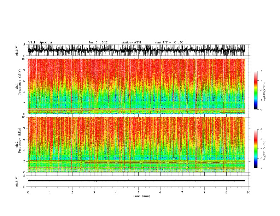Click the time axis tick label '3'
The width and height of the screenshot is (280, 216).
pos(94,192)
